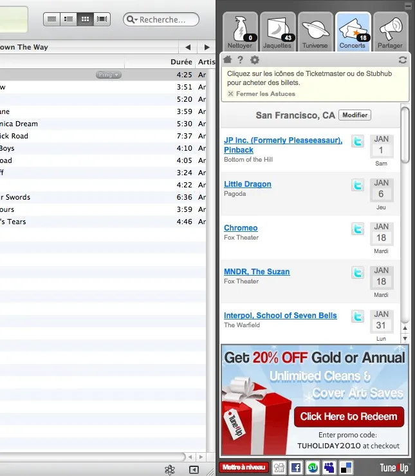Tweet the MNDR, The Suzan concert
This screenshot has width=415, height=476.
coord(358,272)
